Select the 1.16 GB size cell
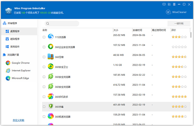This screenshot has height=126, width=194. point(117,65)
